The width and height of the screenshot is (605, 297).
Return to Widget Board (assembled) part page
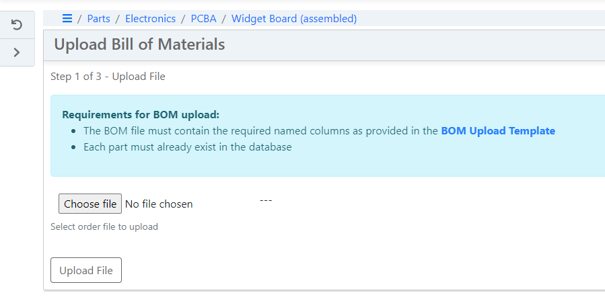[293, 19]
